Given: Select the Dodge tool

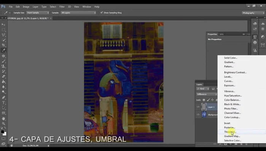Looking at the screenshot, I should coord(3,92).
